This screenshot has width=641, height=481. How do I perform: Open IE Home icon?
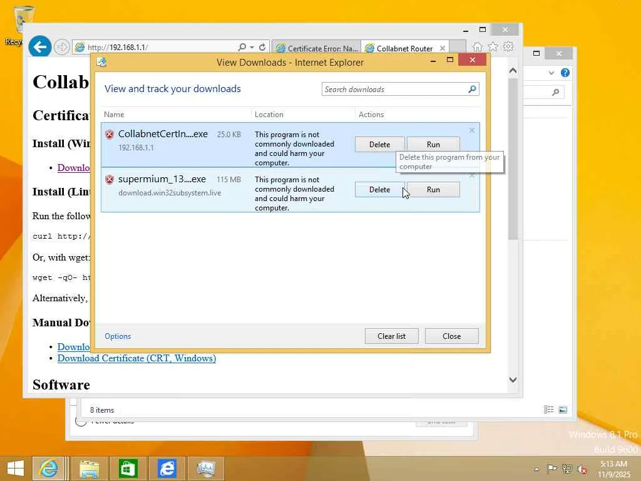click(x=477, y=46)
